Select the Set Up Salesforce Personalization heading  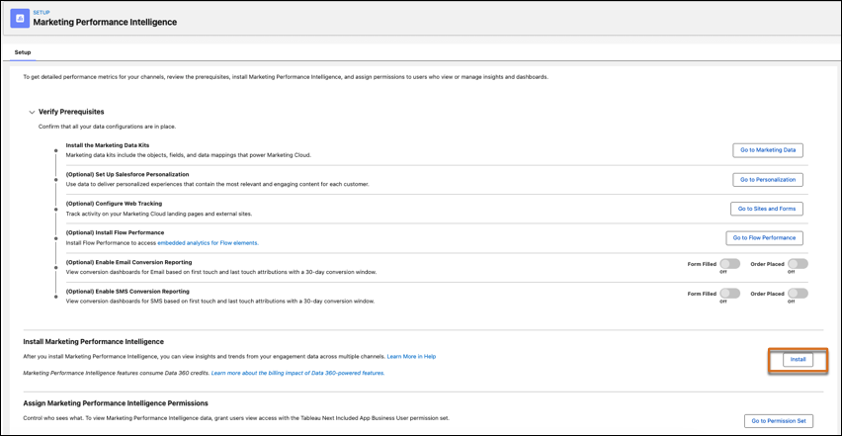click(x=127, y=175)
